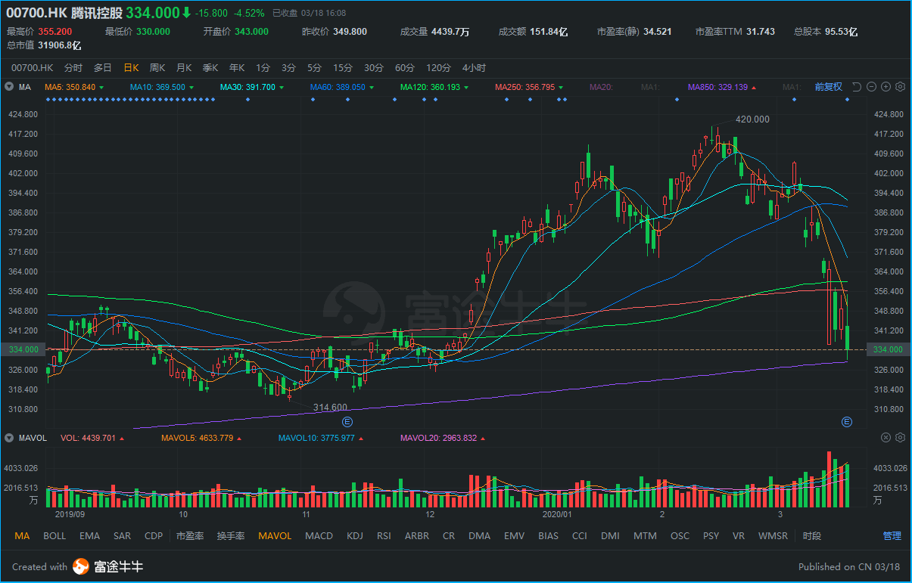912x583 pixels.
Task: Click the earnings E marker at the chart's right edge
Action: point(847,421)
